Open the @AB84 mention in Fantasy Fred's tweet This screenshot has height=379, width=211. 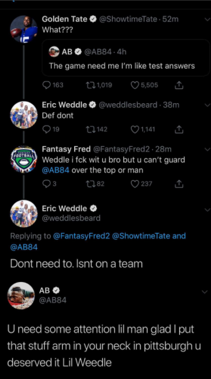coord(56,170)
